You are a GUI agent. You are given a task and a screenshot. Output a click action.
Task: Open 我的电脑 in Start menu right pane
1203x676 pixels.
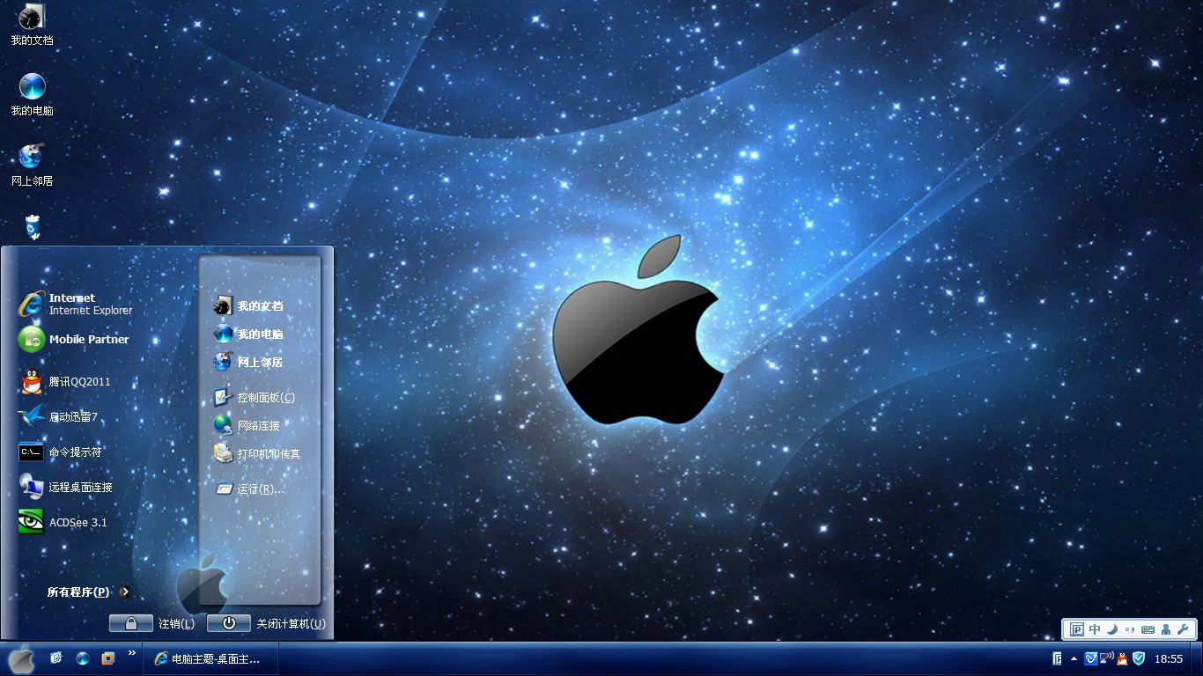(x=248, y=334)
